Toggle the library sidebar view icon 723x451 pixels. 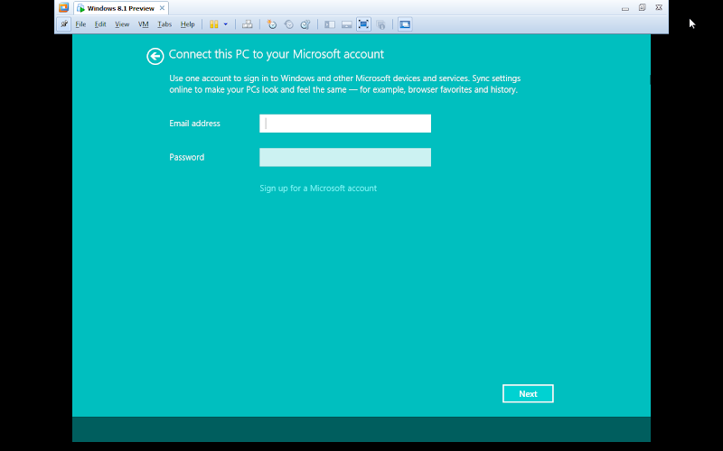330,24
